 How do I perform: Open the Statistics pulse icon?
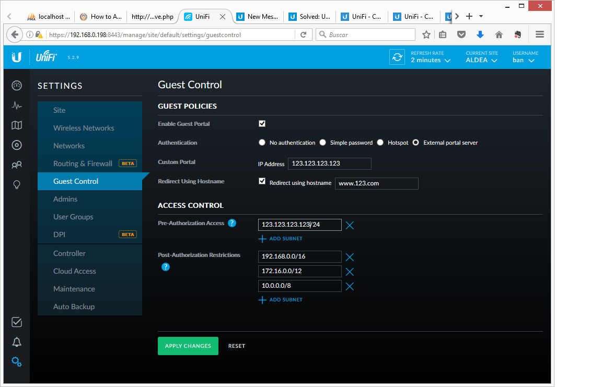click(17, 105)
